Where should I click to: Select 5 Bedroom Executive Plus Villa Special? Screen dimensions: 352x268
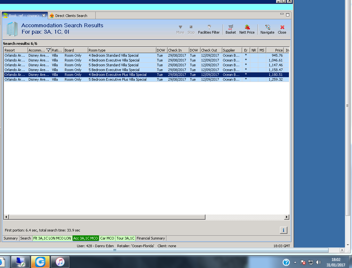(x=146, y=79)
